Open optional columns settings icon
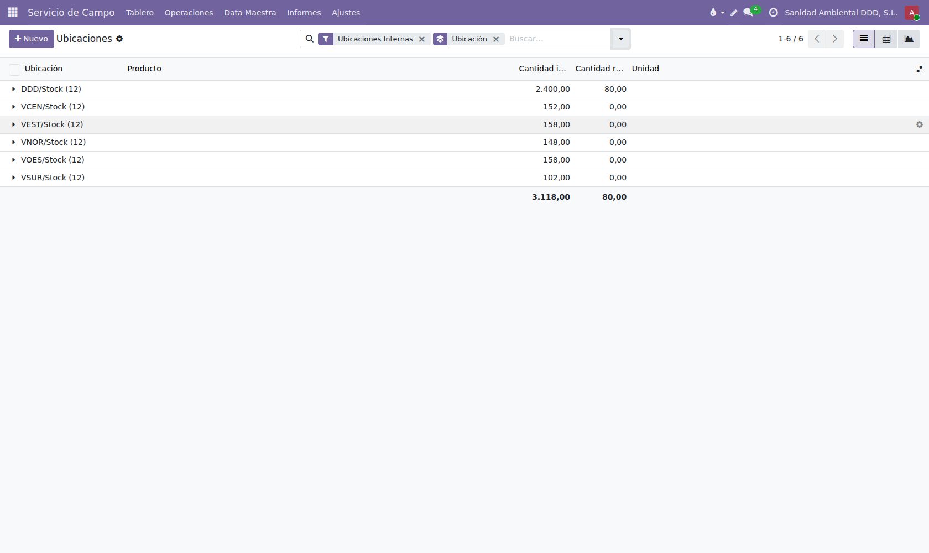 click(x=919, y=69)
